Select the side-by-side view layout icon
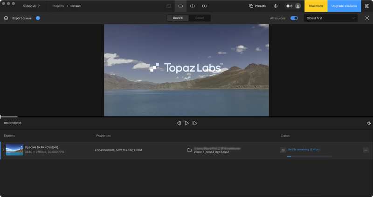 pos(204,6)
